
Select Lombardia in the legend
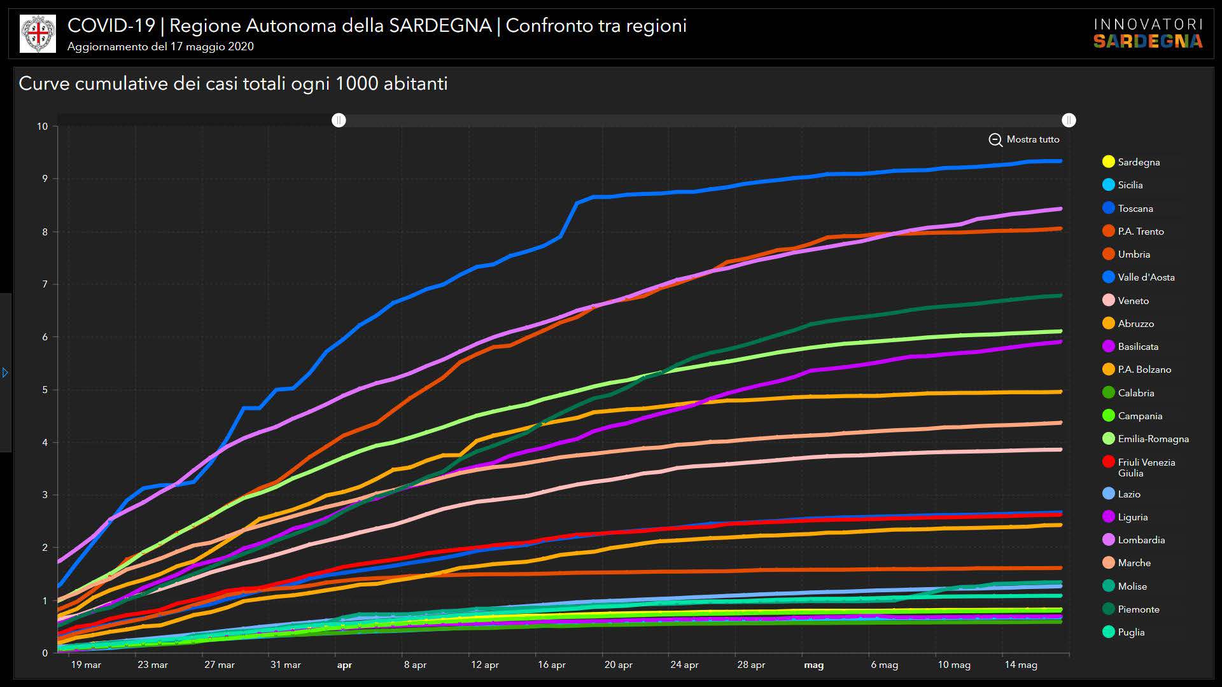(1141, 540)
